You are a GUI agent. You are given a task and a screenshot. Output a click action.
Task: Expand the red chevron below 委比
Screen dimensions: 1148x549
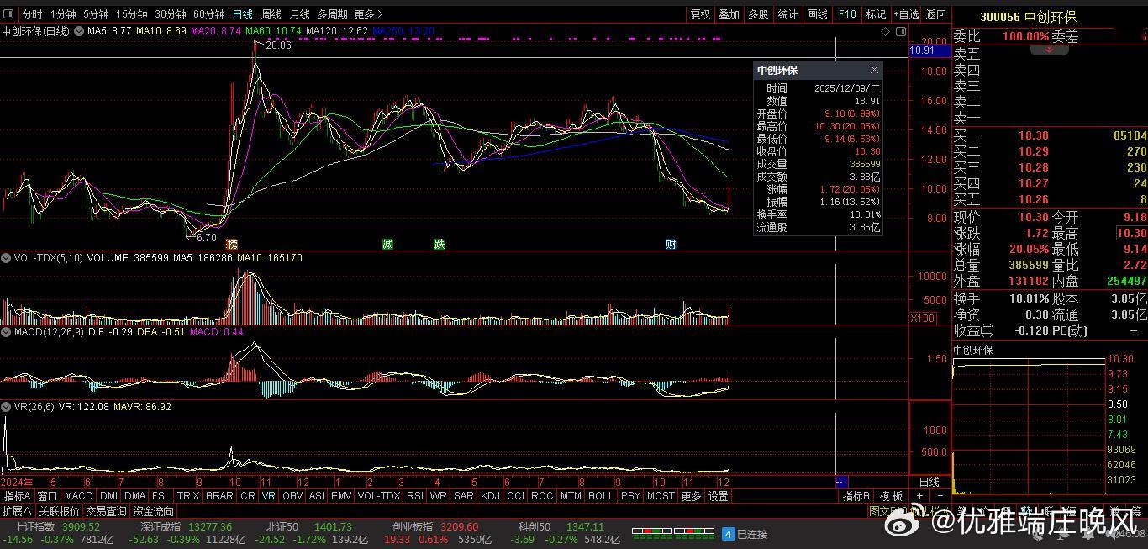(x=1049, y=50)
